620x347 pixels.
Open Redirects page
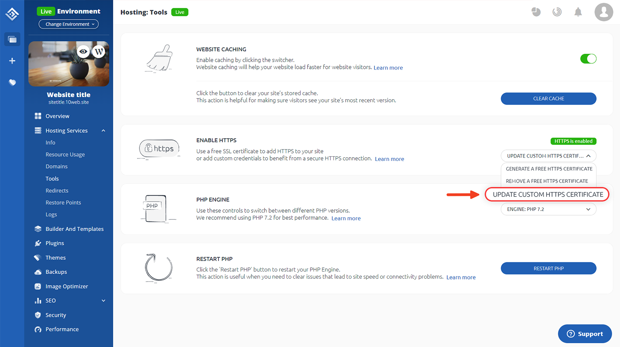pos(57,191)
